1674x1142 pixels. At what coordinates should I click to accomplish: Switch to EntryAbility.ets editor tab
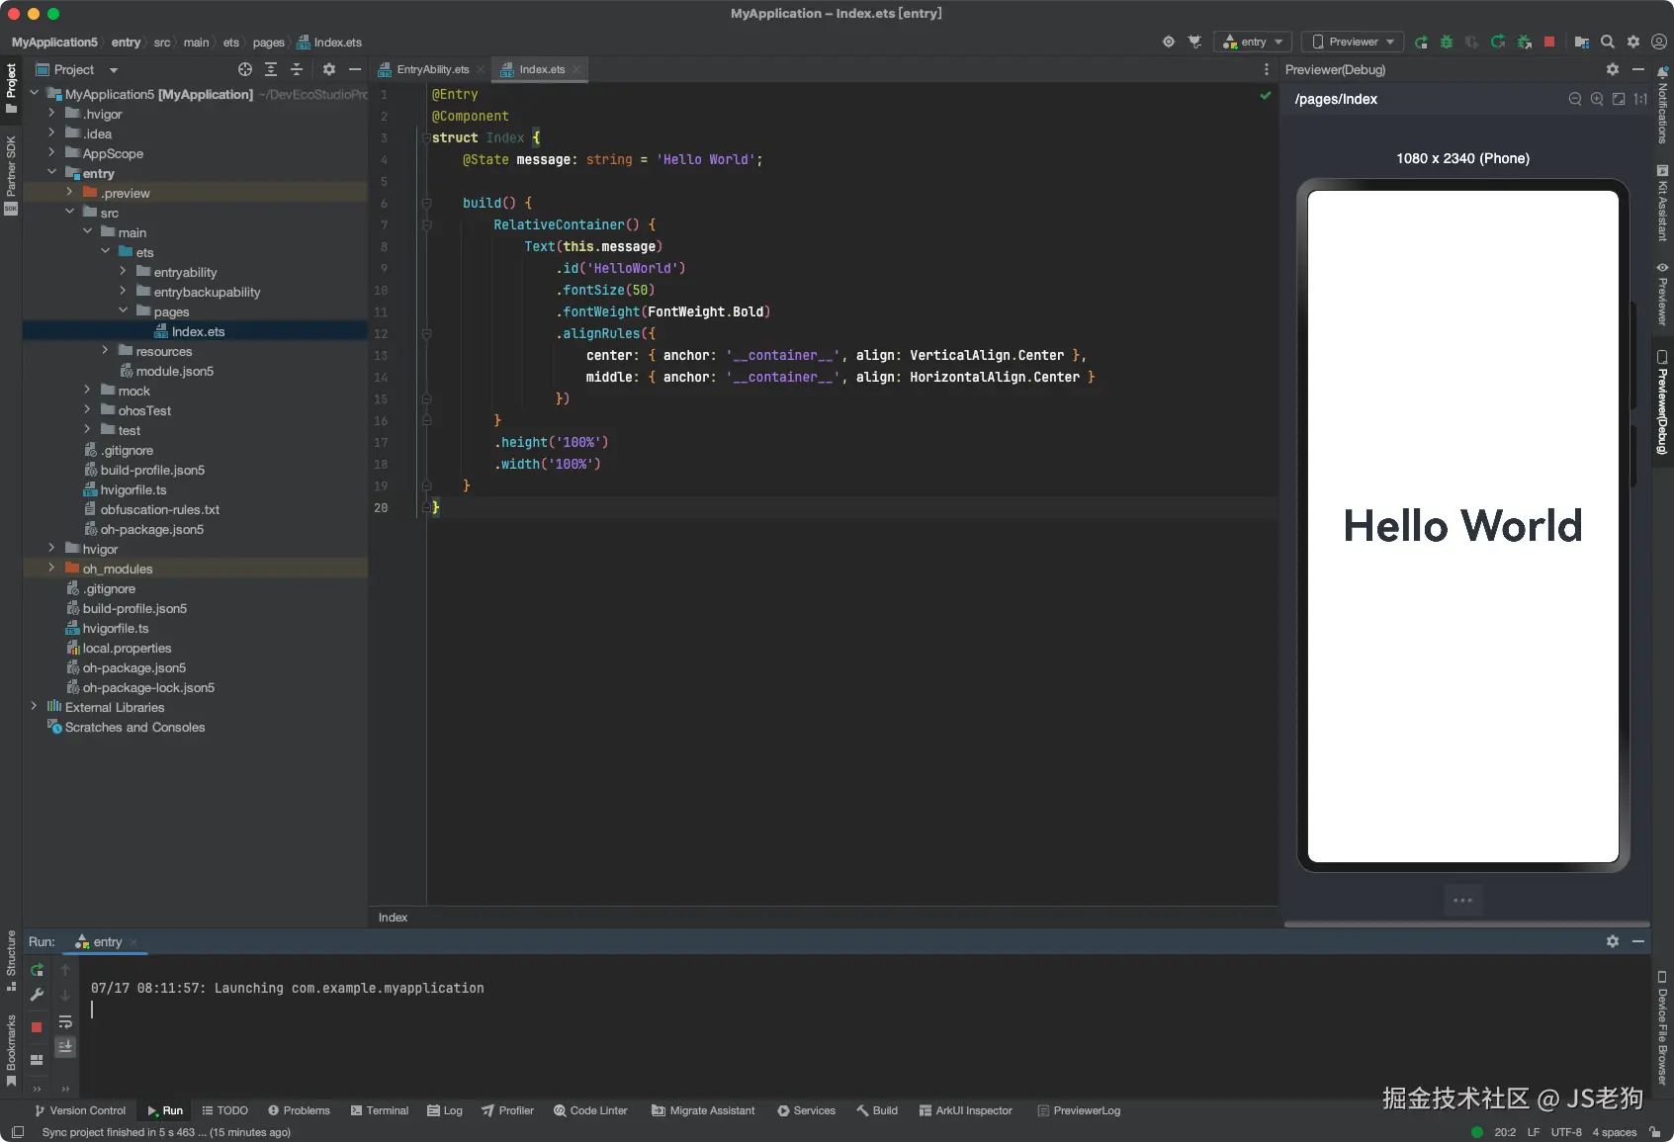tap(432, 69)
